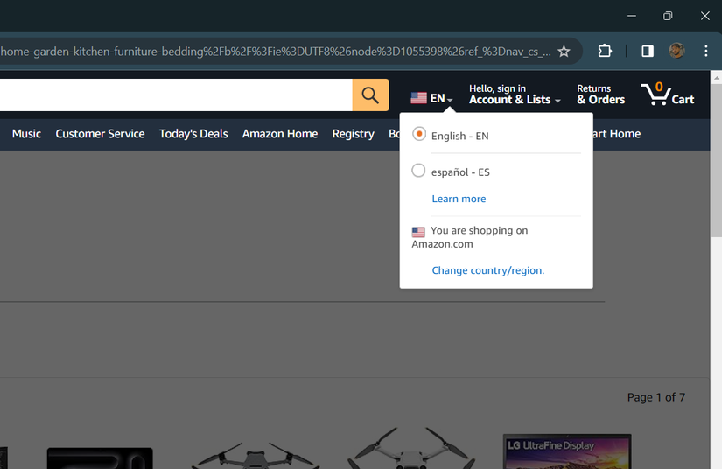Click the browser address bar URL
Viewport: 722px width, 469px height.
click(x=276, y=51)
